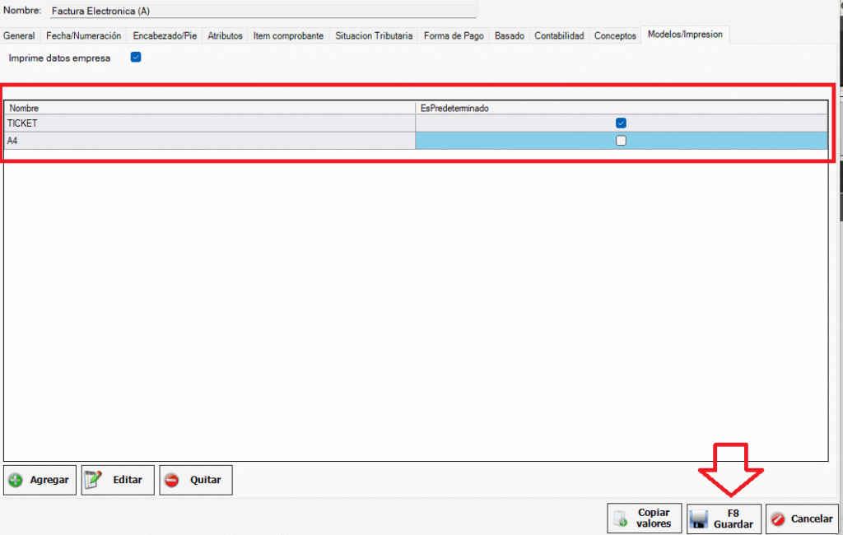Open the Forma de Pago tab

454,36
